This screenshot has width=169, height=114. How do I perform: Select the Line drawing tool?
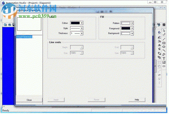(164, 39)
